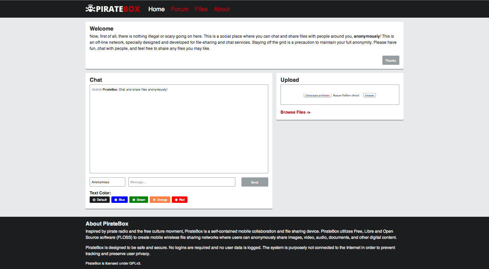Follow the Browse Files link
Screen dimensions: 489x269
pyautogui.click(x=295, y=112)
